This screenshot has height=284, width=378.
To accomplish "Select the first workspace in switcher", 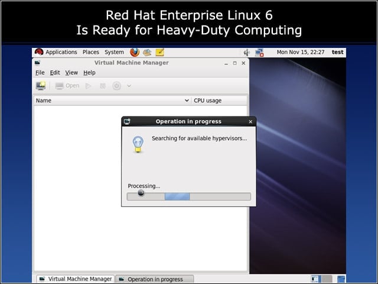I will (315, 279).
